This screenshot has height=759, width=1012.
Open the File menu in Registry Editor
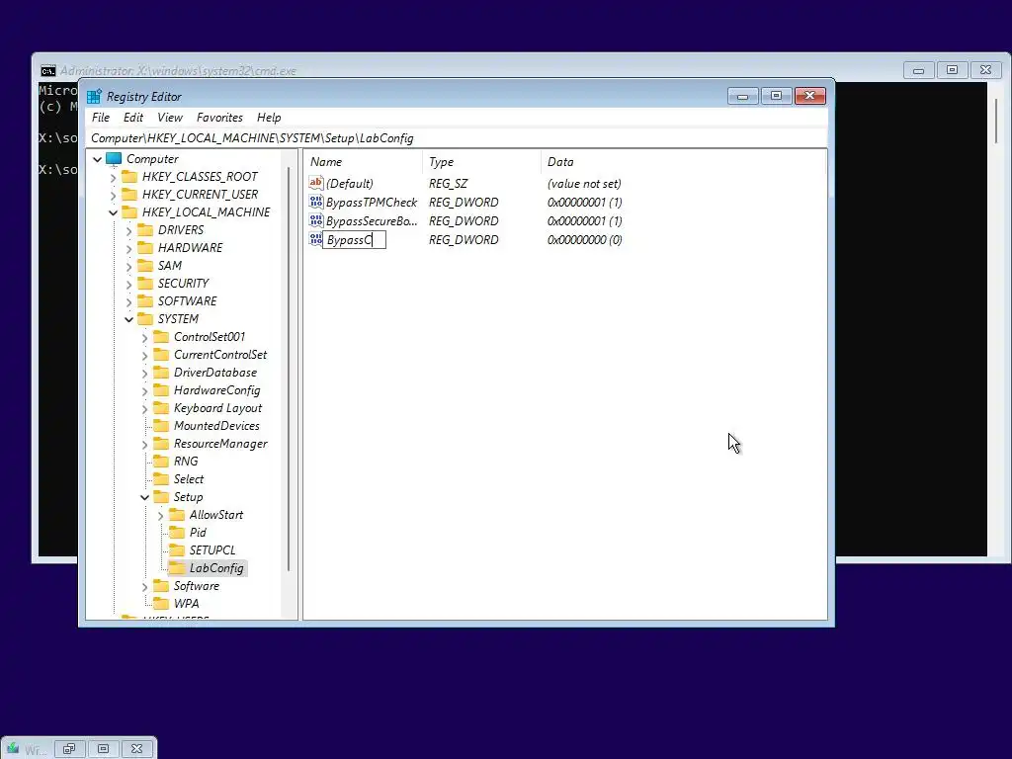101,118
